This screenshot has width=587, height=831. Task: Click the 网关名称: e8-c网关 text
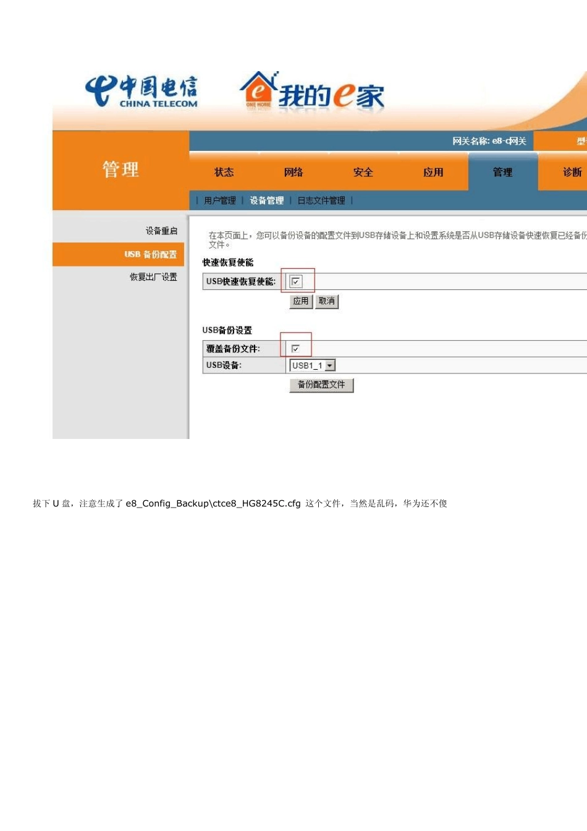coord(489,141)
